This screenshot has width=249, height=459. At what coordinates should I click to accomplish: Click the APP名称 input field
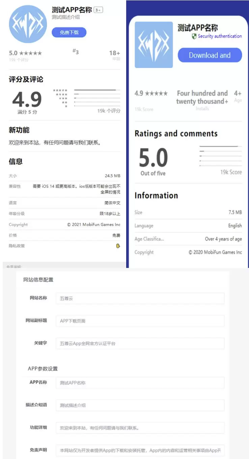[x=140, y=383]
